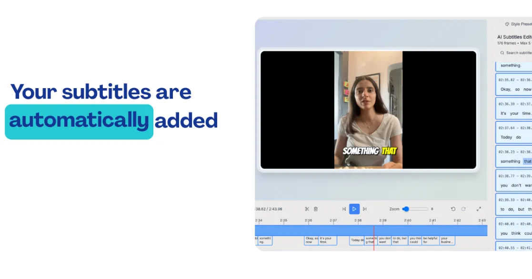
Task: Select the "you think could" timeline clip
Action: 415,240
